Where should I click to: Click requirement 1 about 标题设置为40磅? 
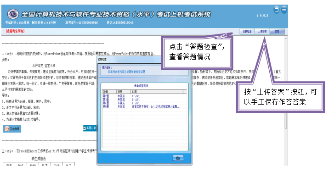27,102
